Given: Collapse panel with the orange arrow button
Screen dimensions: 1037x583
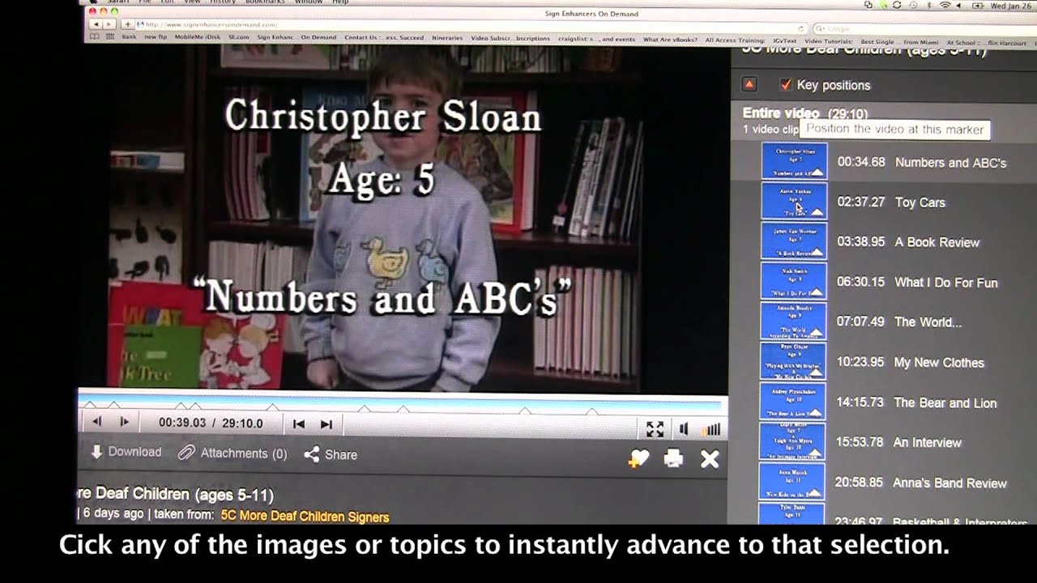Looking at the screenshot, I should 749,84.
